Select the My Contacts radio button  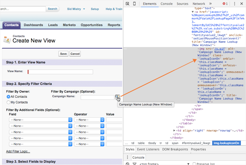point(8,102)
